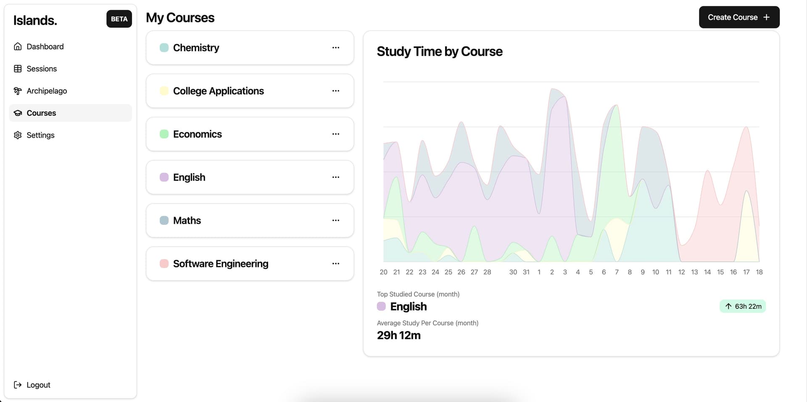This screenshot has height=402, width=807.
Task: Open the Software Engineering more options
Action: (335, 264)
